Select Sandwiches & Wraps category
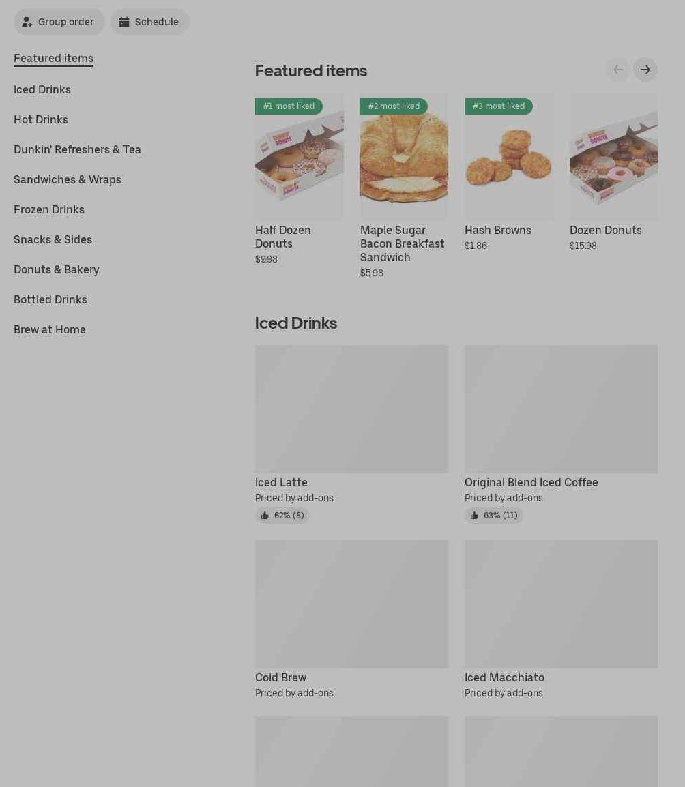The width and height of the screenshot is (685, 787). pyautogui.click(x=68, y=179)
